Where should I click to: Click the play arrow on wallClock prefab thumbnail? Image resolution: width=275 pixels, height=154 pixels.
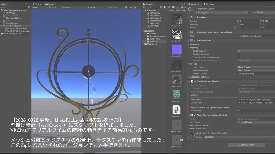[182, 140]
